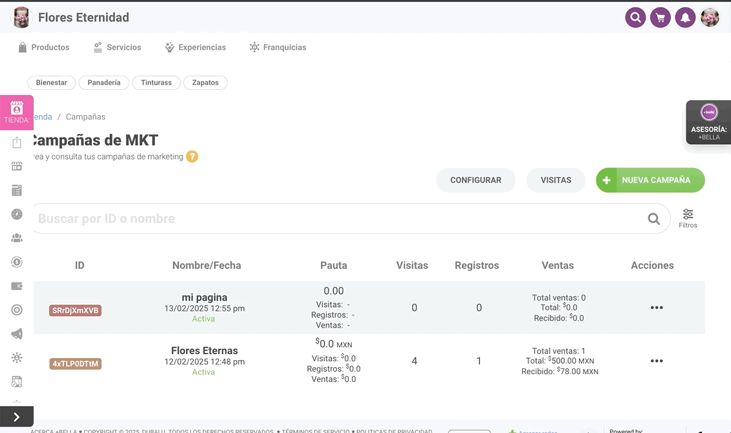This screenshot has width=731, height=433.
Task: Open actions menu for Flores Eternas
Action: [657, 361]
